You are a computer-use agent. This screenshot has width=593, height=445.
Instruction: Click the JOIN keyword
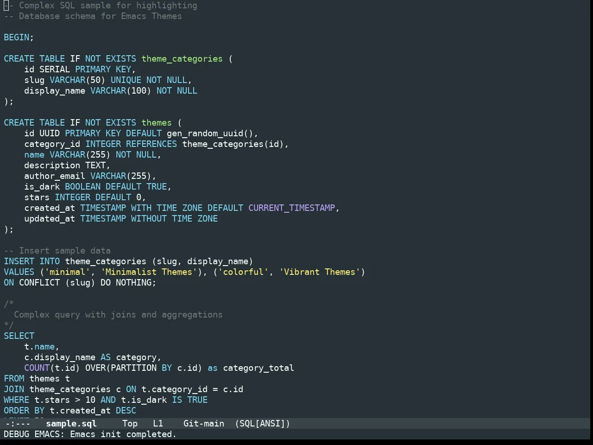(14, 389)
